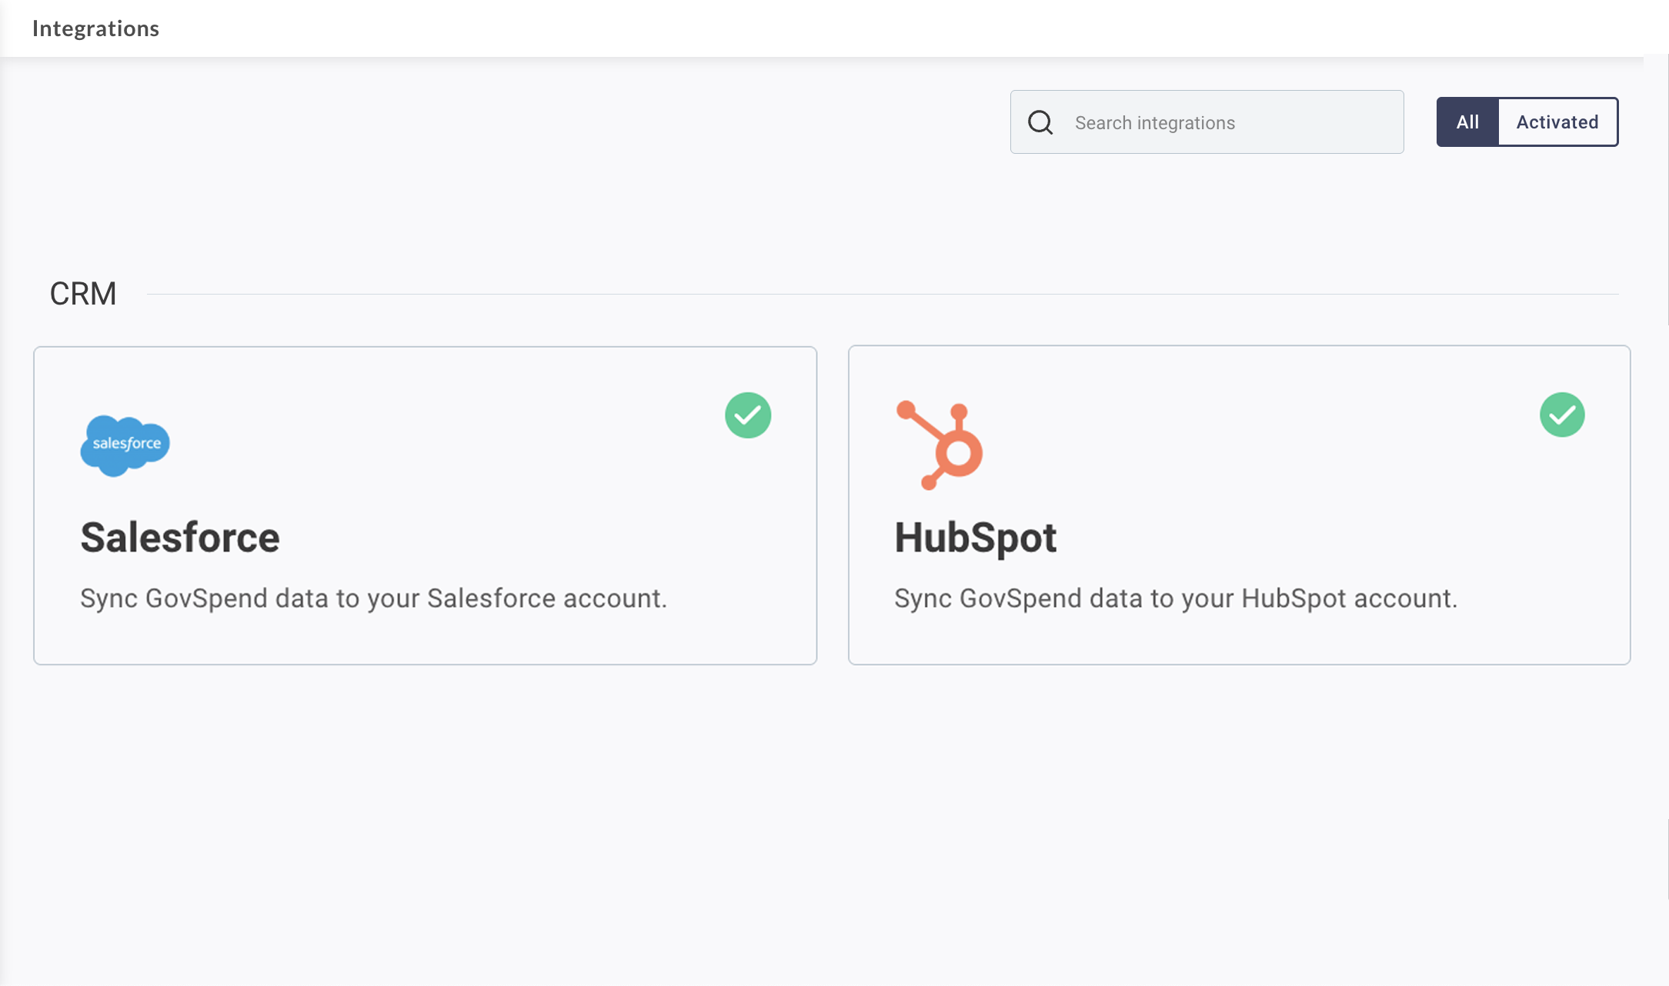Open the Salesforce integration title
This screenshot has width=1669, height=986.
(180, 537)
